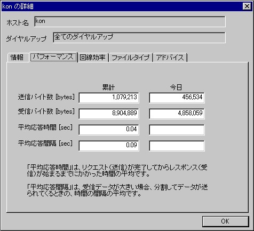The image size is (254, 231).
Task: Click the 今日 column header
Action: coord(176,87)
